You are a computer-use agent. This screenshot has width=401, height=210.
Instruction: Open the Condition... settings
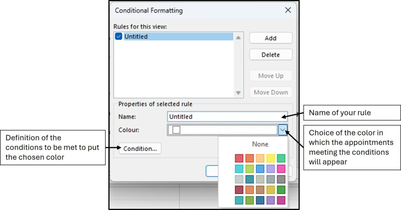[x=140, y=149]
